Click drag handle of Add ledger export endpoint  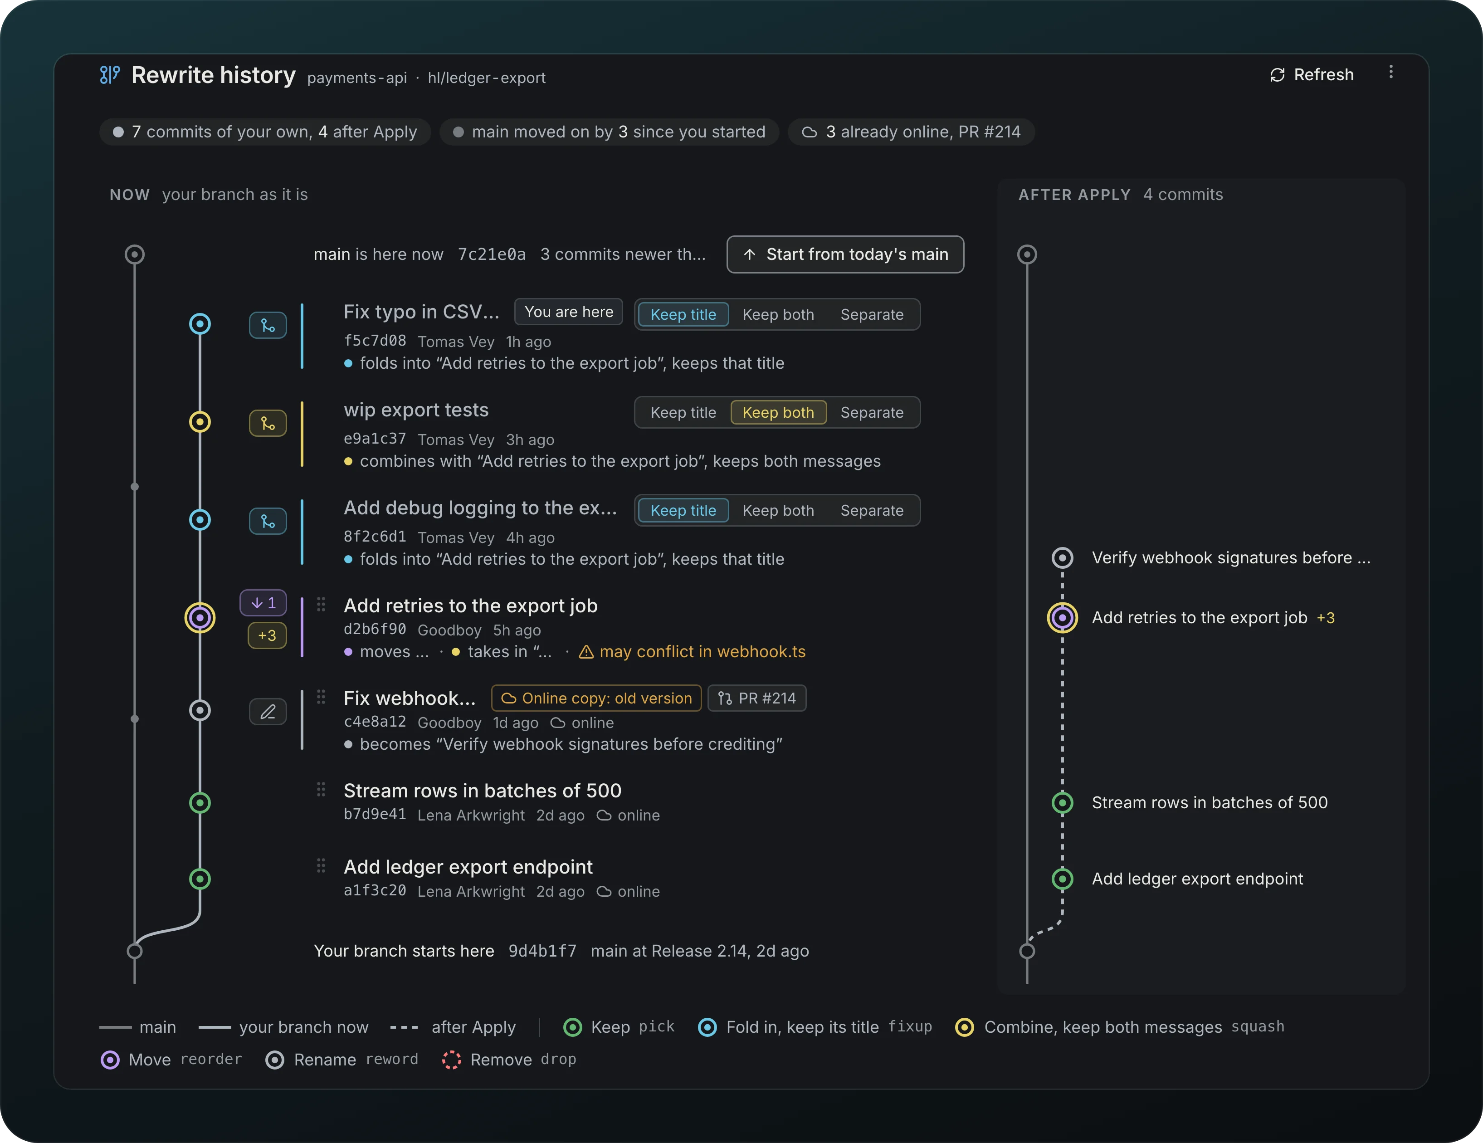pyautogui.click(x=321, y=865)
